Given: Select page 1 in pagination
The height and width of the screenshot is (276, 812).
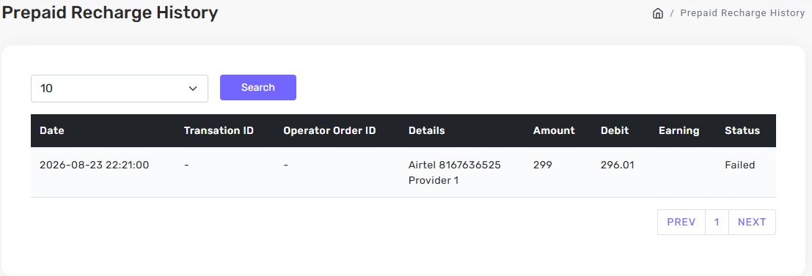Looking at the screenshot, I should [x=717, y=223].
